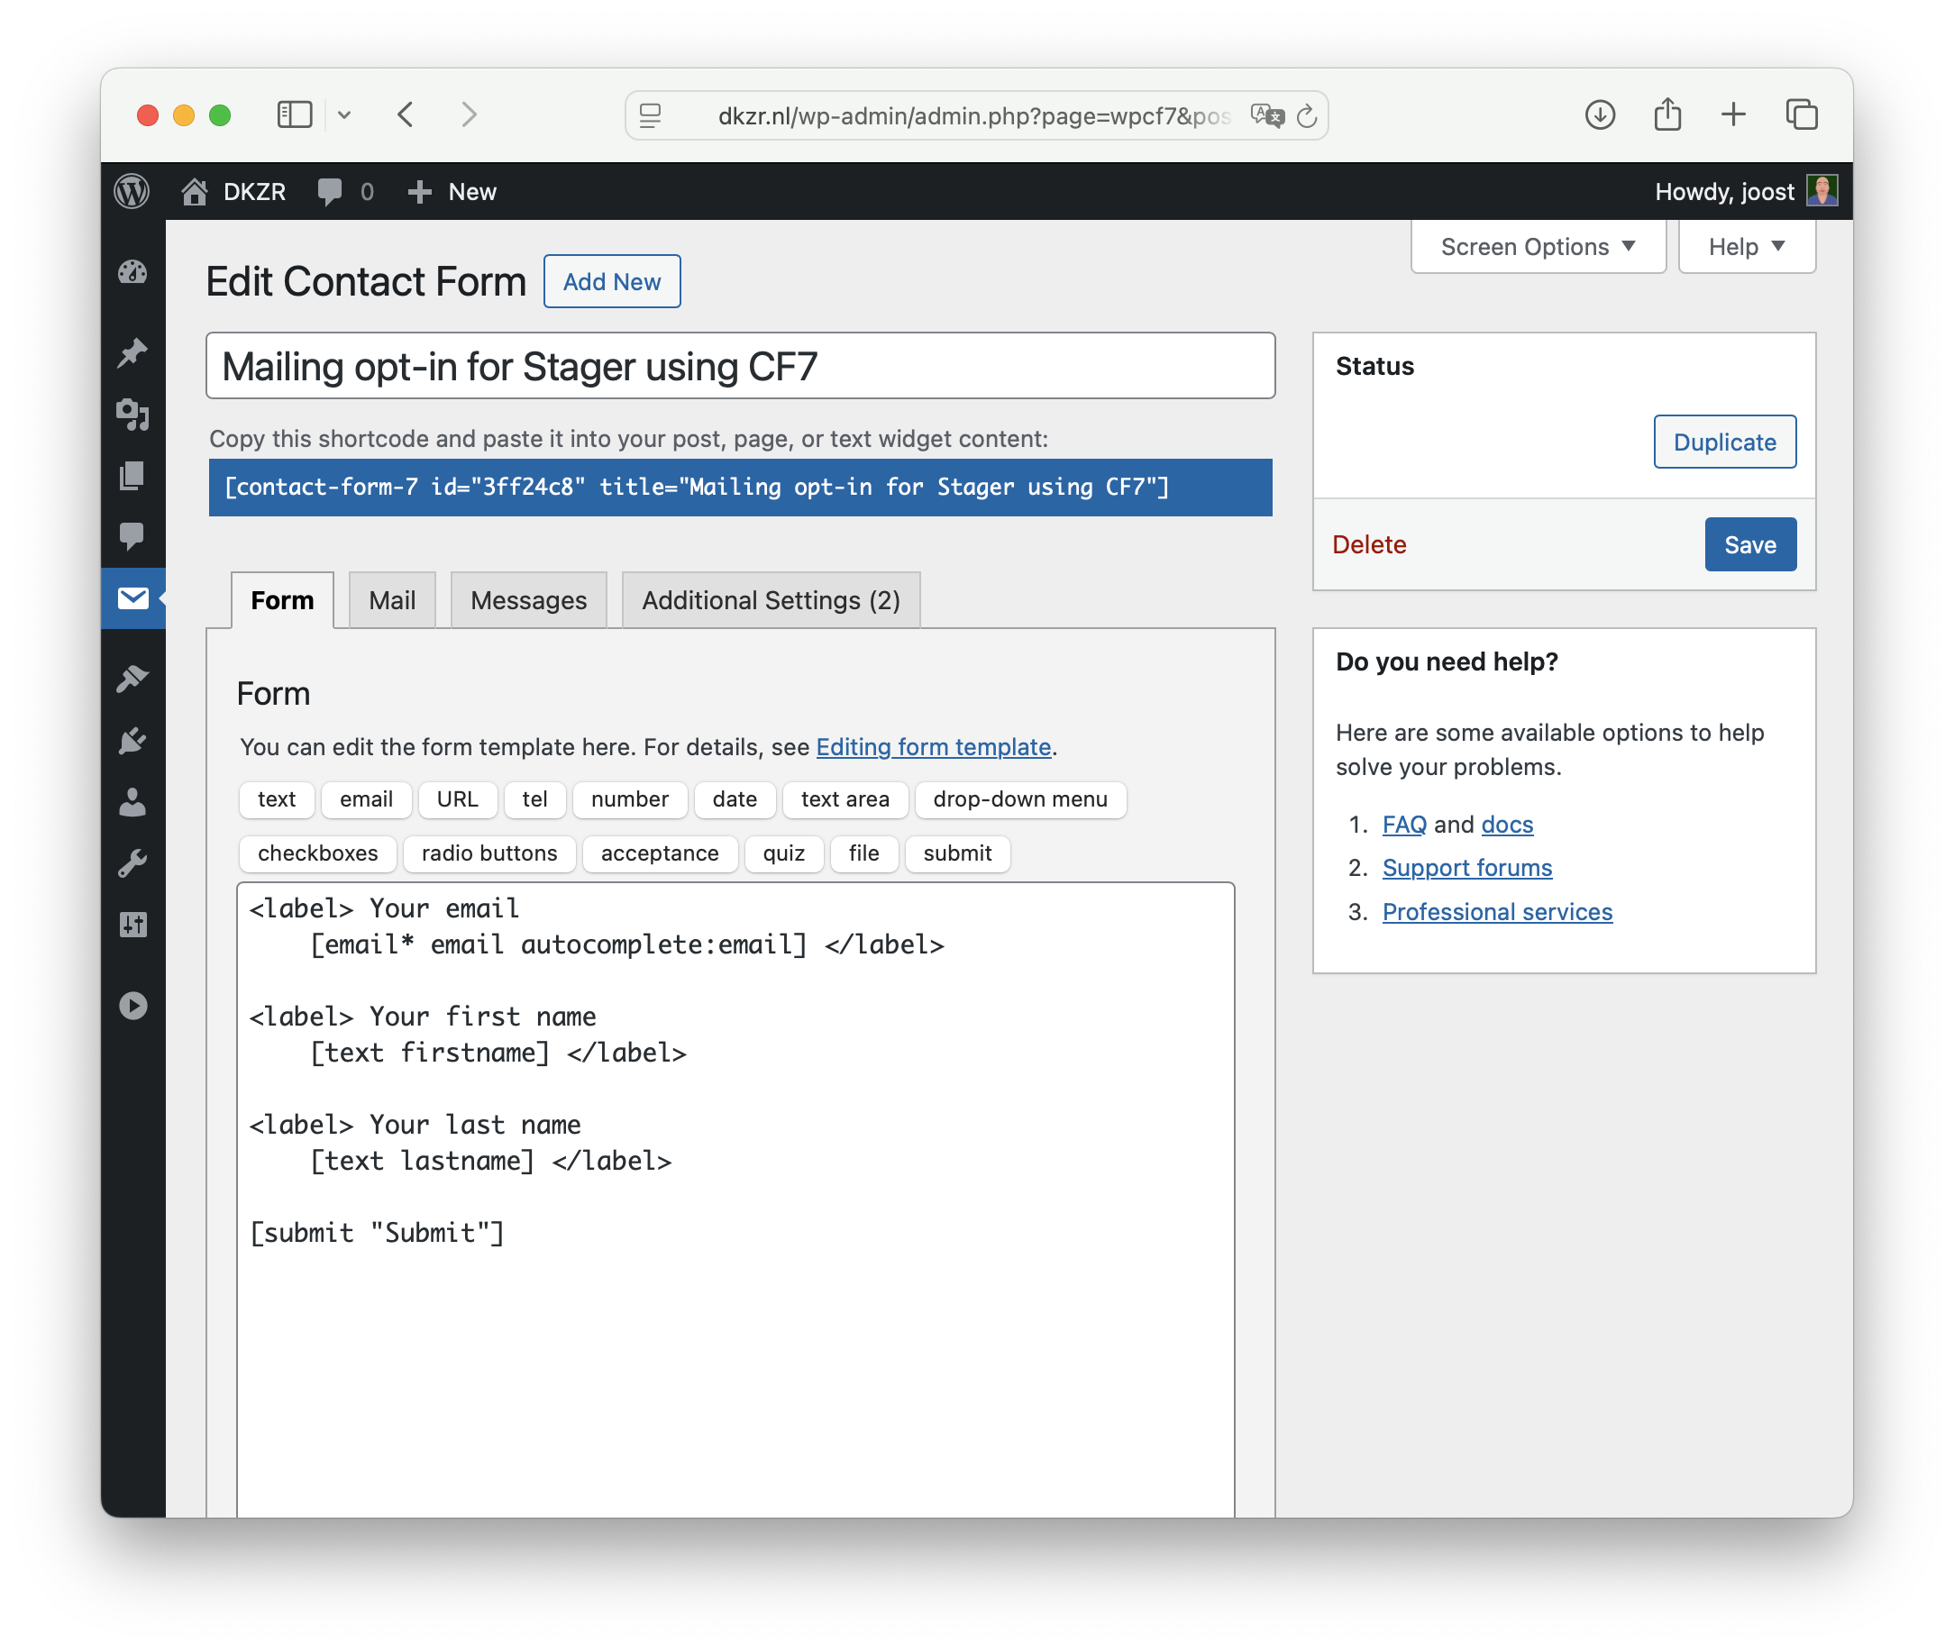
Task: Switch to the Mail tab
Action: 392,600
